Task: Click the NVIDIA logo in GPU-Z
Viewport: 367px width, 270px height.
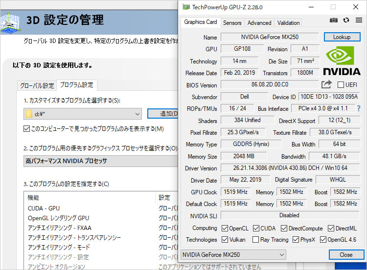Action: point(342,61)
